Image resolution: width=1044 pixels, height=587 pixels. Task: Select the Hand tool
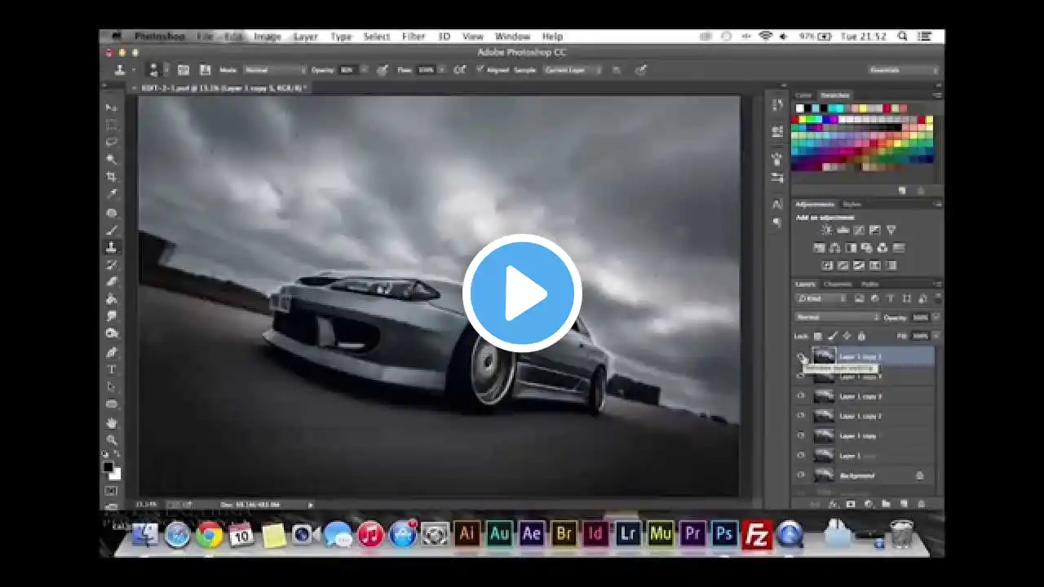click(x=112, y=422)
